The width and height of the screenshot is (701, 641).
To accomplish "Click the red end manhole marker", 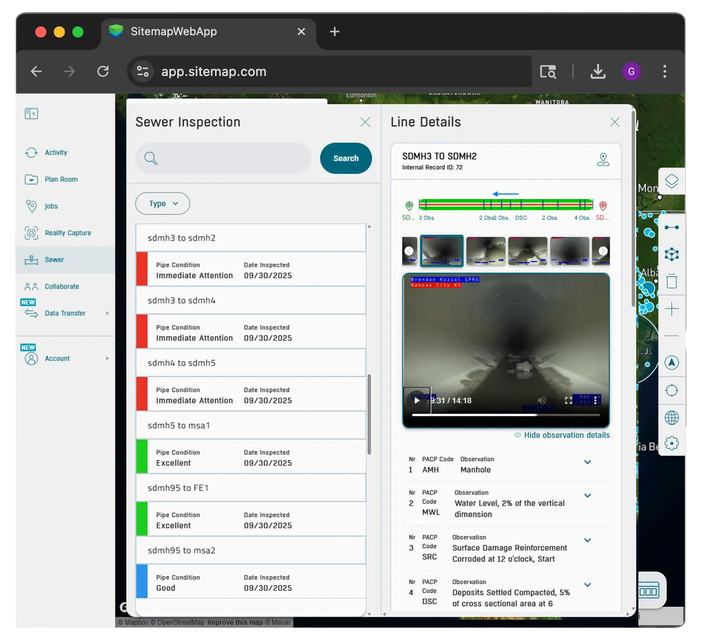I will tap(603, 206).
